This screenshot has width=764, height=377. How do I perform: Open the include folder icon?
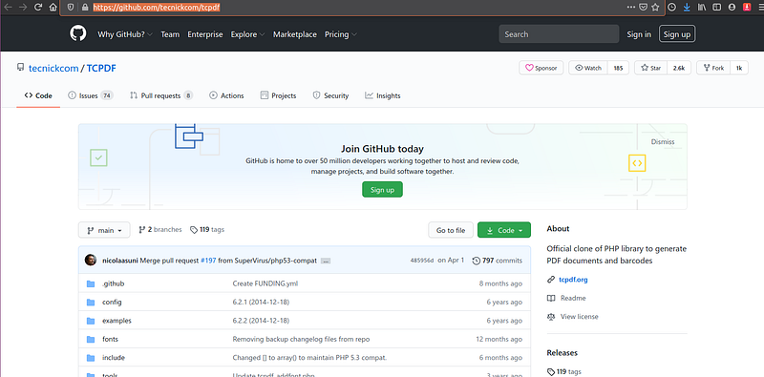click(x=91, y=358)
